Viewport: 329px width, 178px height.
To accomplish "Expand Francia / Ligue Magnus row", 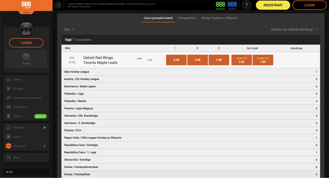I will [190, 108].
